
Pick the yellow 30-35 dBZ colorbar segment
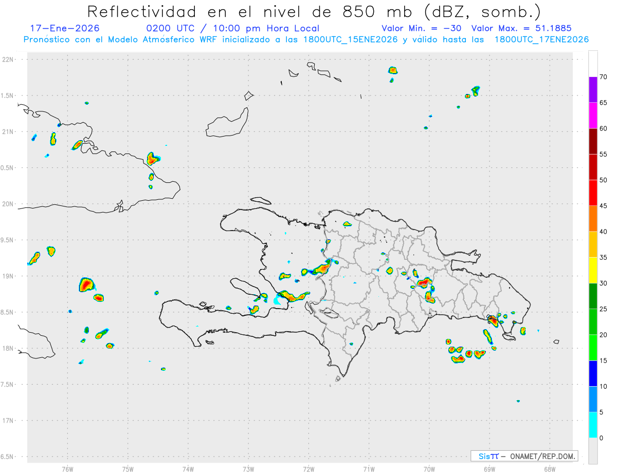point(593,270)
